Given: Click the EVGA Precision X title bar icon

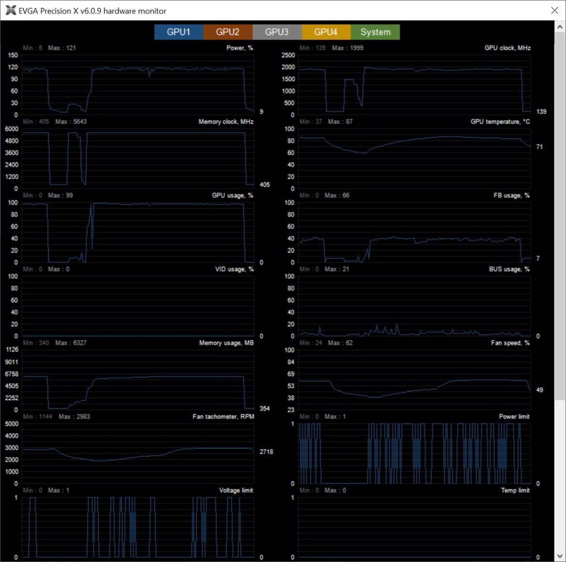Looking at the screenshot, I should (11, 11).
